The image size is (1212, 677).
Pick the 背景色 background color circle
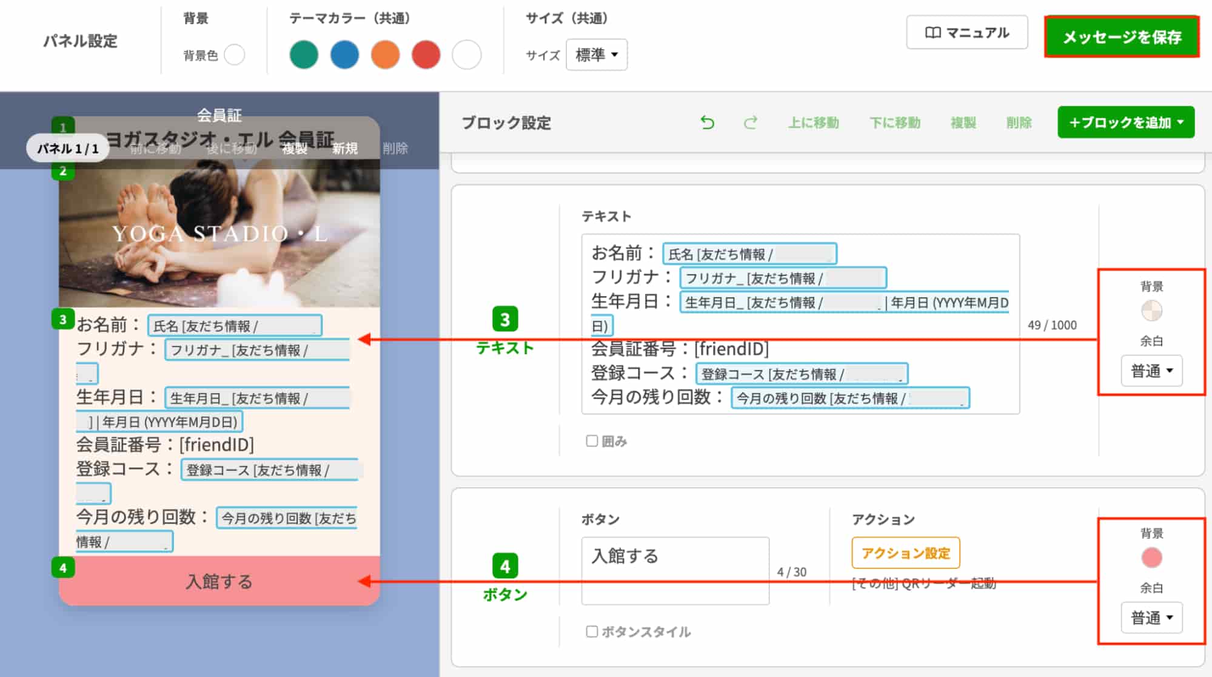(235, 55)
